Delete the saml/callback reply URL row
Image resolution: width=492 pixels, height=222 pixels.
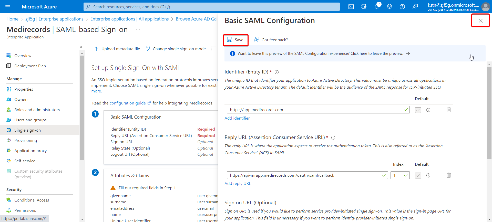[449, 175]
